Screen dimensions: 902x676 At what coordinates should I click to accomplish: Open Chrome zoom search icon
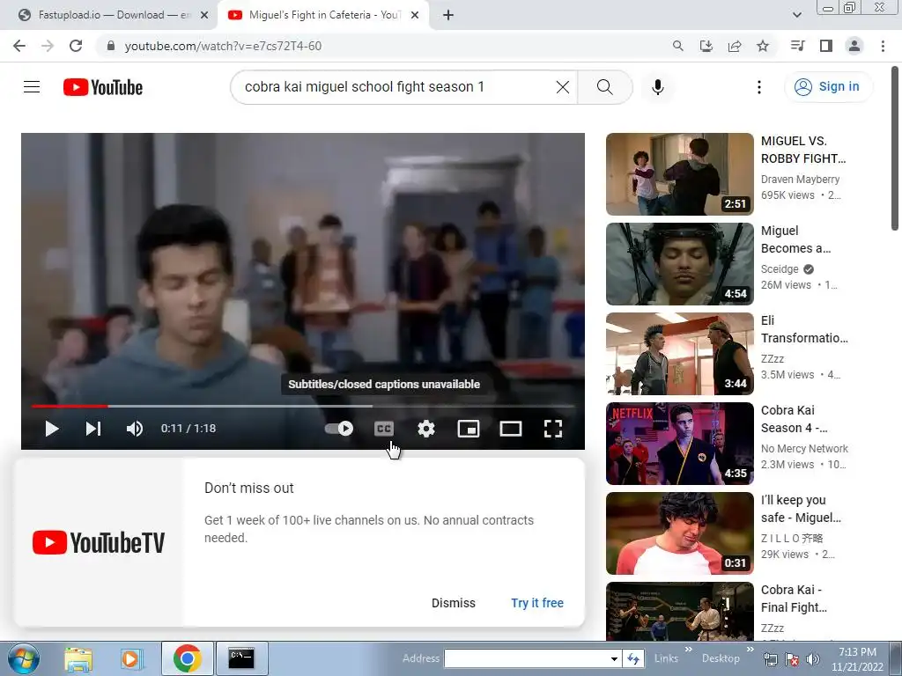tap(678, 46)
